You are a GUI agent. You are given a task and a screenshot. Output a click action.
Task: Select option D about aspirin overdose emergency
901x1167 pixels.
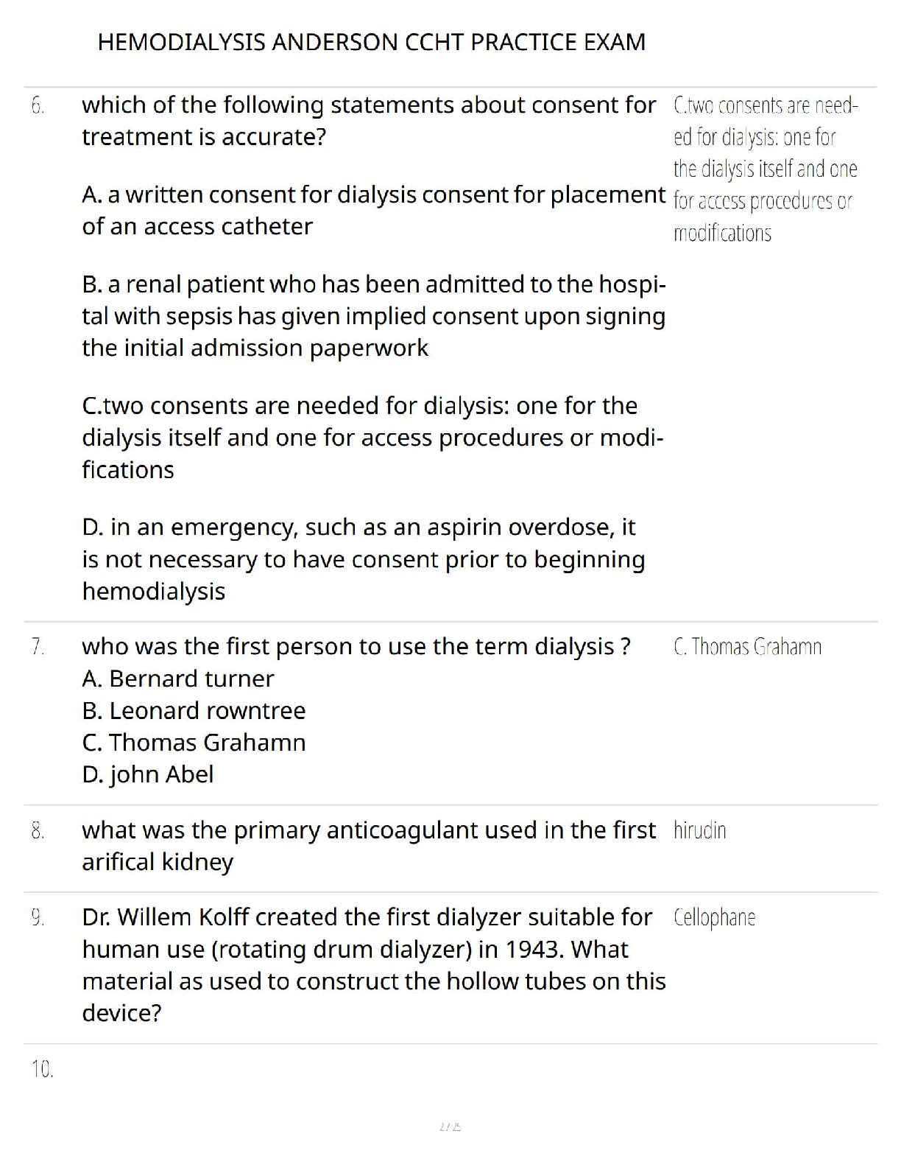click(x=363, y=559)
